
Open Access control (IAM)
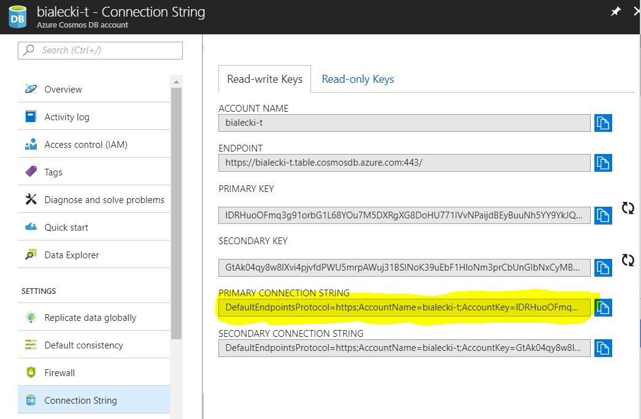point(94,144)
